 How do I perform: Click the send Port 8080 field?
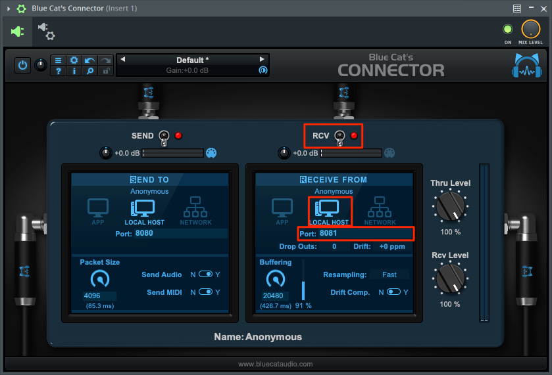(x=180, y=233)
